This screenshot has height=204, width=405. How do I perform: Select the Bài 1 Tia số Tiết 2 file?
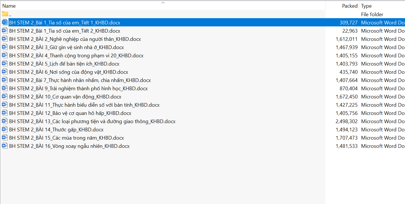pyautogui.click(x=65, y=31)
